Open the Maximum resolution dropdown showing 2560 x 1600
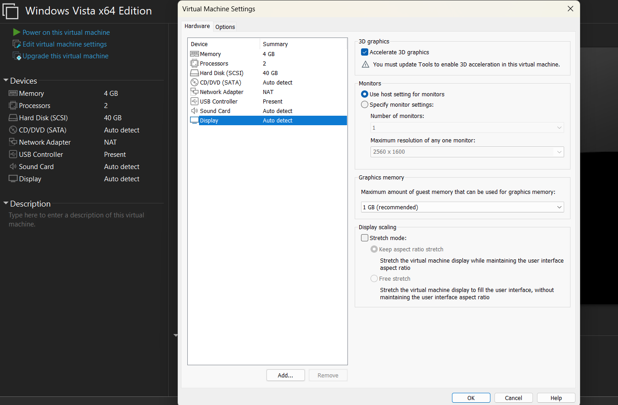 (467, 151)
